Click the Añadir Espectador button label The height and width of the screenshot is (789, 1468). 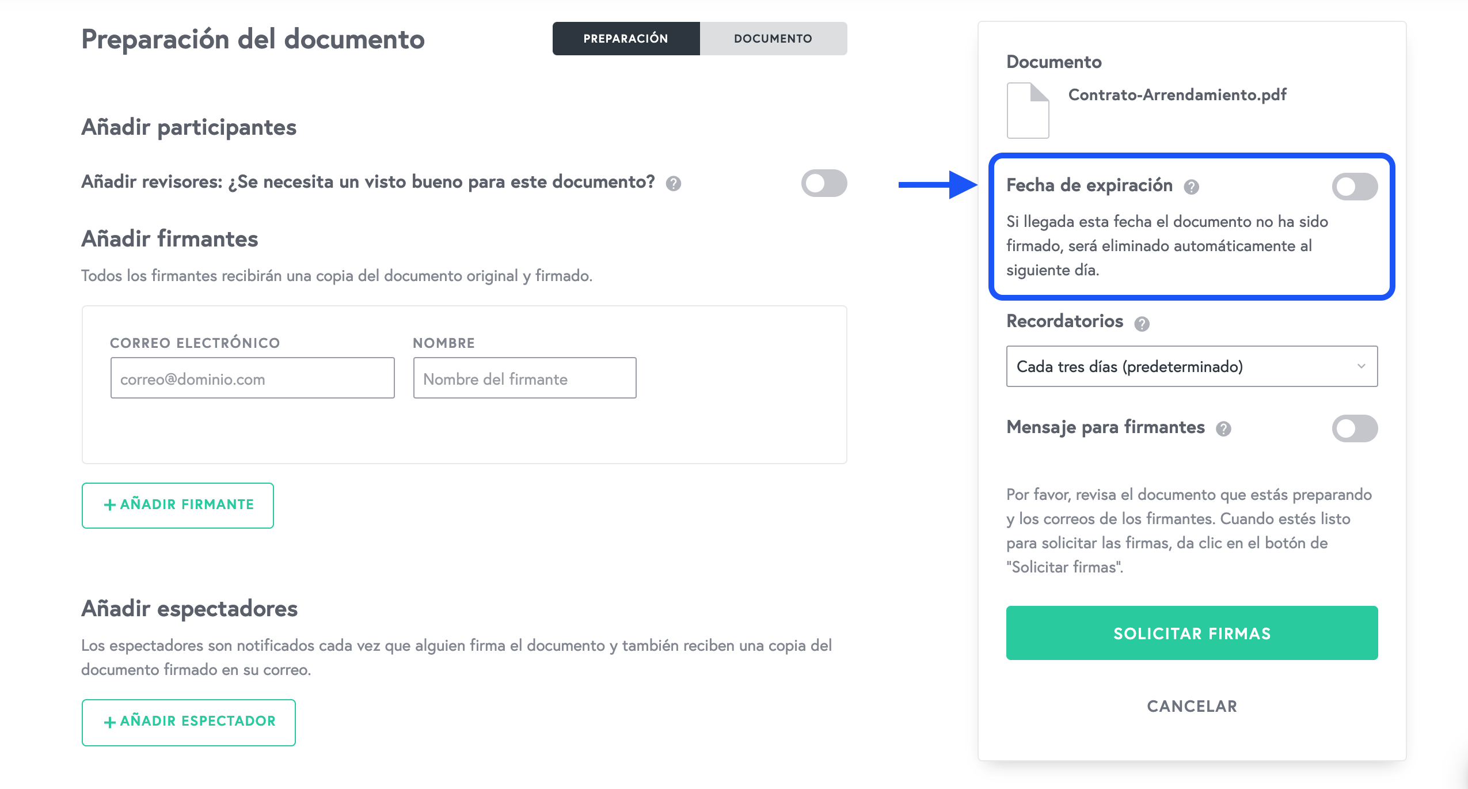point(197,721)
